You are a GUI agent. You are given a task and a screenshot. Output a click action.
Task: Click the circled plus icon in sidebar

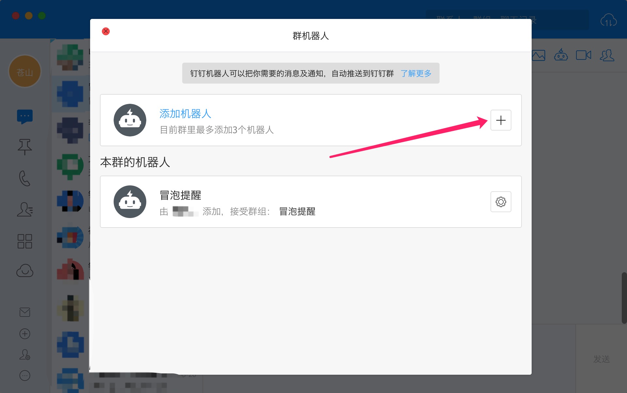click(25, 334)
